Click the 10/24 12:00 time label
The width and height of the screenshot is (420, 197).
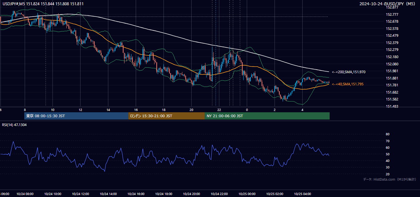(x=80, y=194)
